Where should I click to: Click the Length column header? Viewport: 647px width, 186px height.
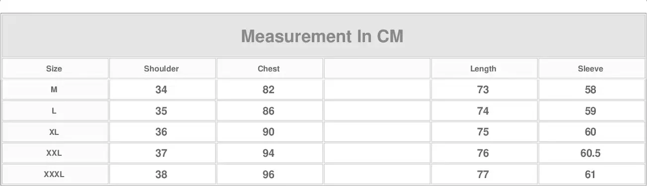tap(483, 69)
